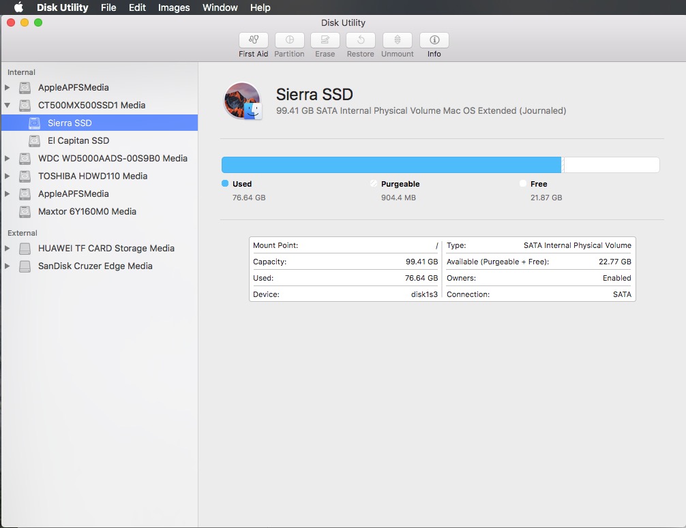Open the Images menu
This screenshot has width=686, height=528.
[x=174, y=7]
